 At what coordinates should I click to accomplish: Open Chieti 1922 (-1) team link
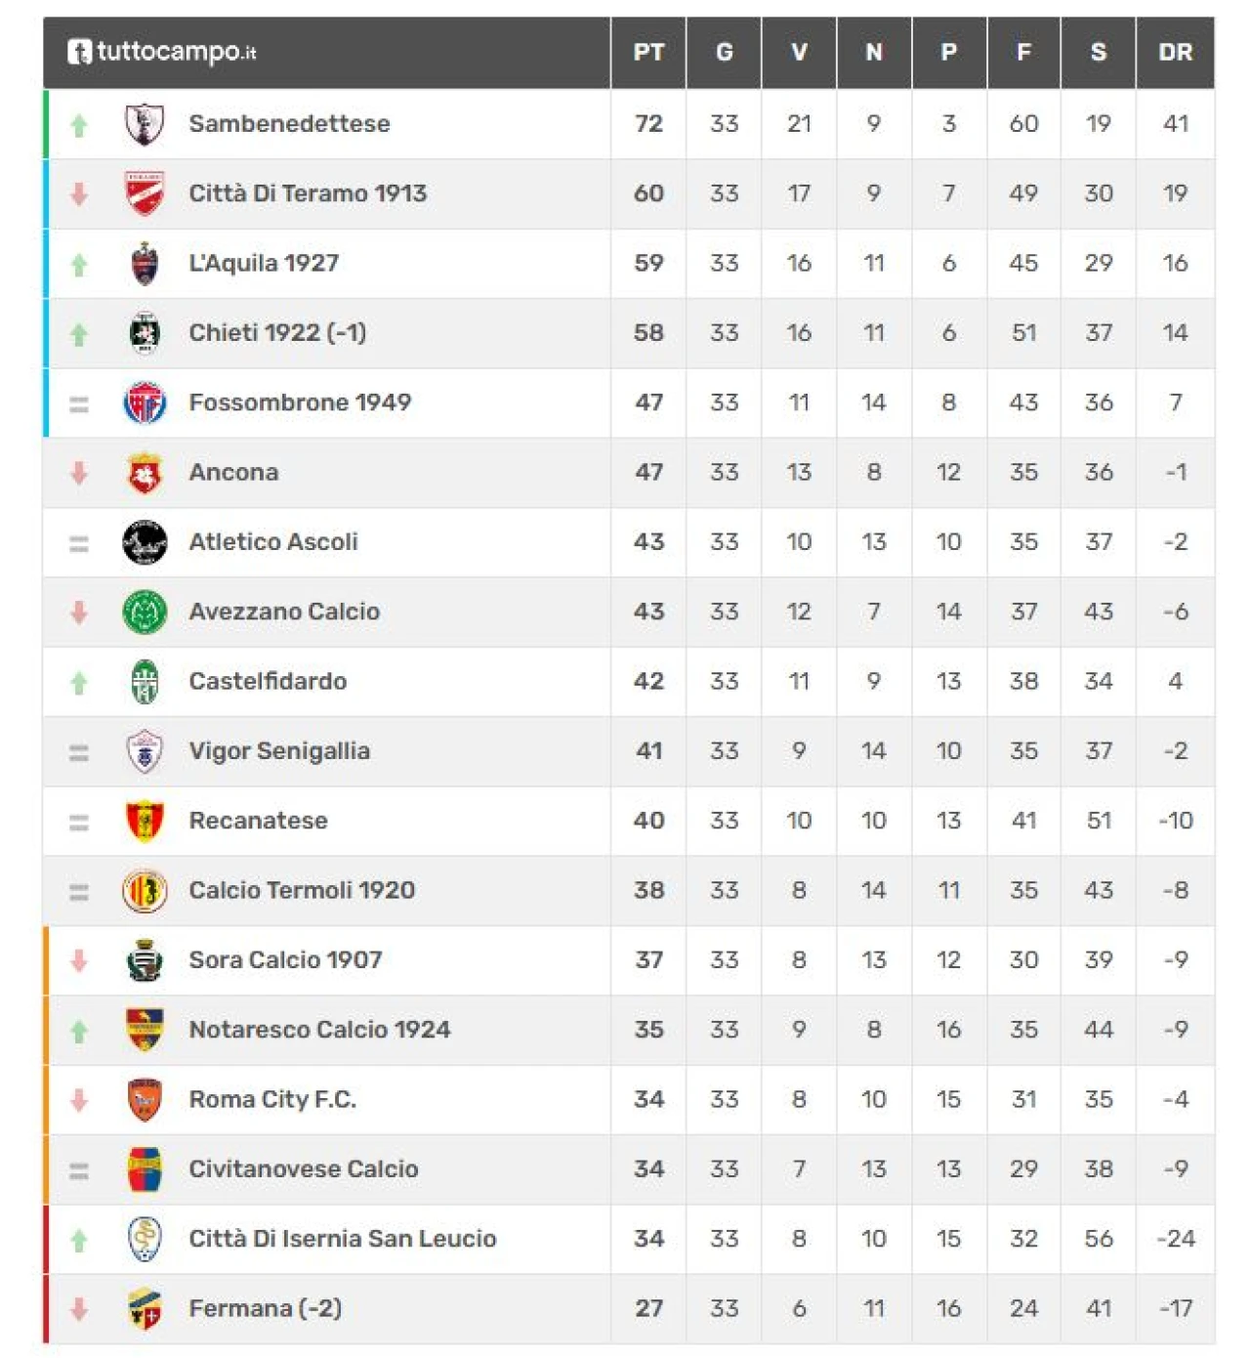tap(278, 333)
